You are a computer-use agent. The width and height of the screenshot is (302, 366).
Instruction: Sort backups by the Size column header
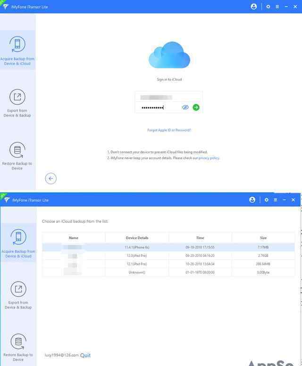(x=263, y=238)
